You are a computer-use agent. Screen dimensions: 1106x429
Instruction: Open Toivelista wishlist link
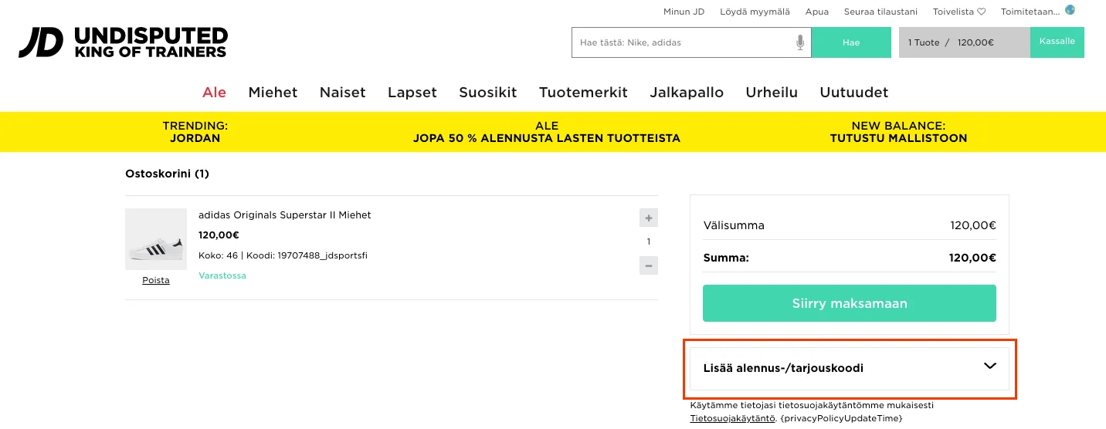tap(959, 12)
